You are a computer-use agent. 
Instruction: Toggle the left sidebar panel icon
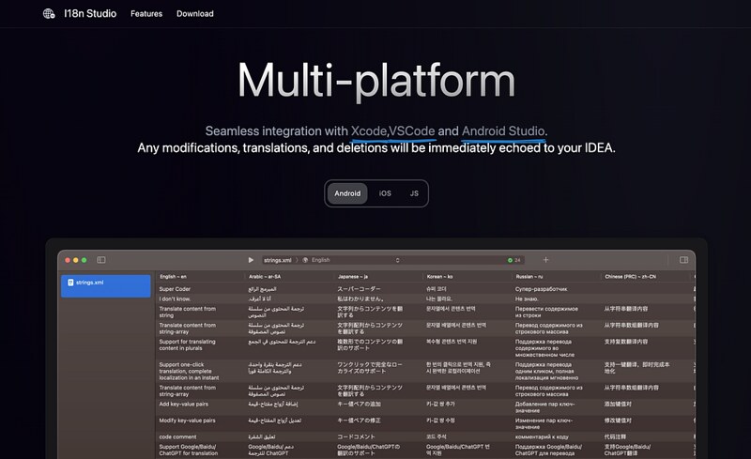tap(101, 260)
